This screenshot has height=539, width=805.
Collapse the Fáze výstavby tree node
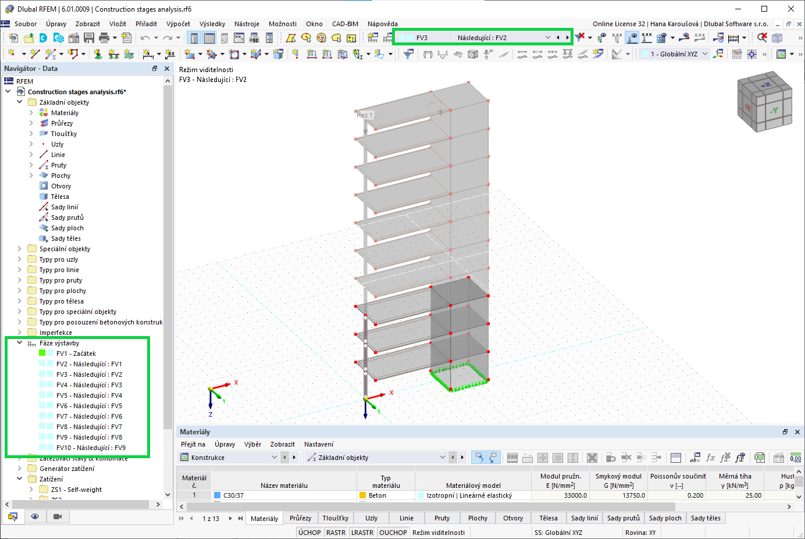pos(20,343)
